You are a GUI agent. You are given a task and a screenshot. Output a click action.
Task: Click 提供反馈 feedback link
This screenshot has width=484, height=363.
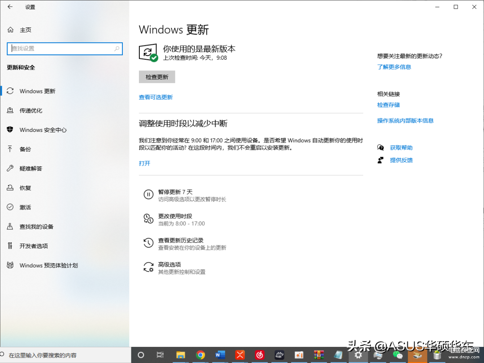401,160
